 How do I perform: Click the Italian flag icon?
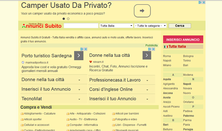166,47
